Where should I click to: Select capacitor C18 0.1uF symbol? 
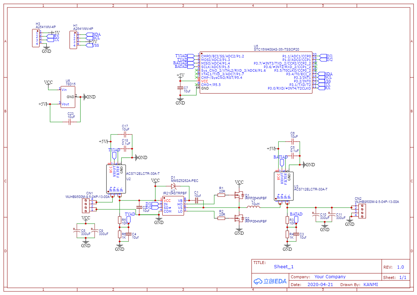[124, 149]
